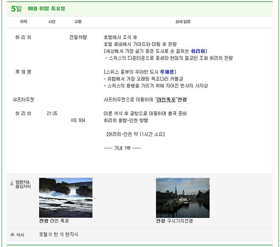
Task: Select the 21:35 departure time
Action: (x=52, y=113)
